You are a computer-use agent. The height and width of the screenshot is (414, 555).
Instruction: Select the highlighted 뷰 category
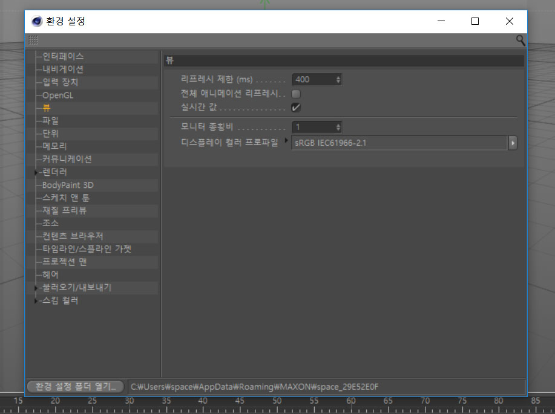tap(47, 108)
